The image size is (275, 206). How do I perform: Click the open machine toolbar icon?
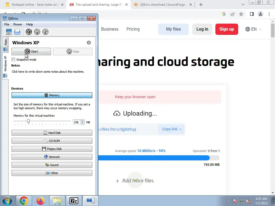[17, 32]
